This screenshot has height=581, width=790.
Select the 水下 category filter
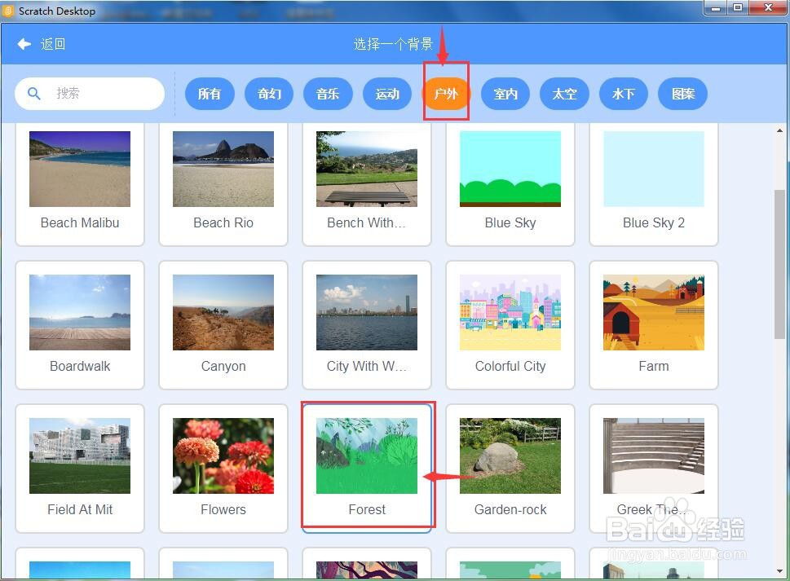623,94
